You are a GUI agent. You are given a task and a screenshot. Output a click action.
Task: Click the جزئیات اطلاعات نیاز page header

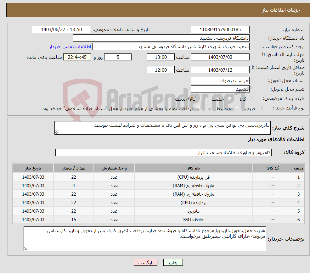(x=281, y=10)
